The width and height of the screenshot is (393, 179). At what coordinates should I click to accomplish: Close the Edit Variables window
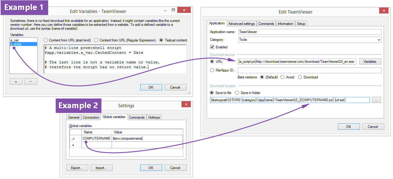click(x=184, y=10)
